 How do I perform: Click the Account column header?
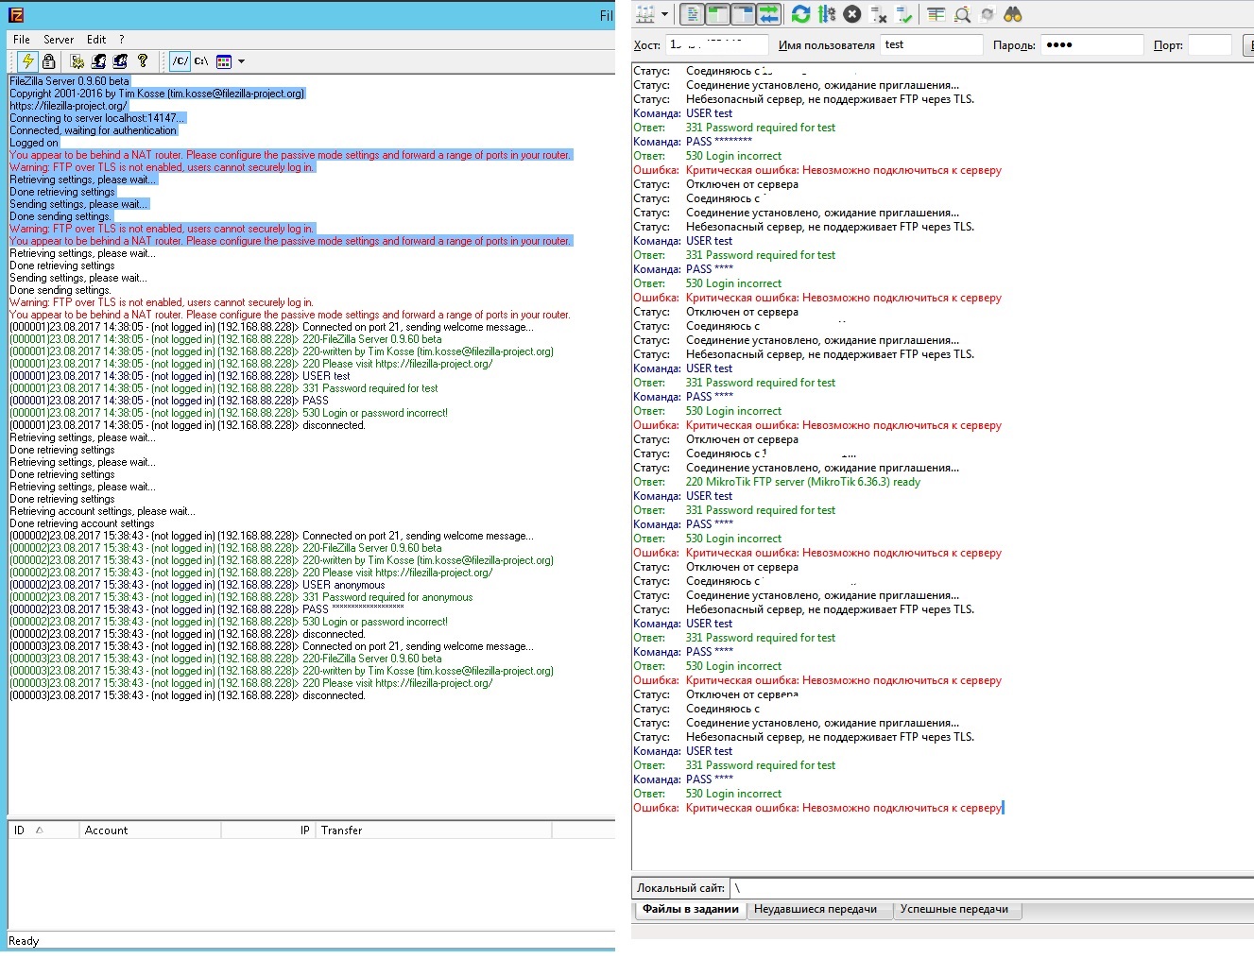(x=149, y=830)
